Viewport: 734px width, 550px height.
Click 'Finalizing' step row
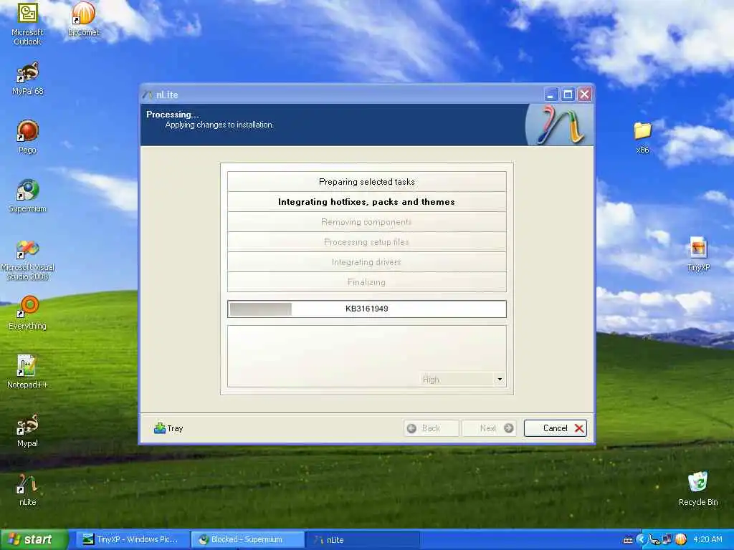366,282
